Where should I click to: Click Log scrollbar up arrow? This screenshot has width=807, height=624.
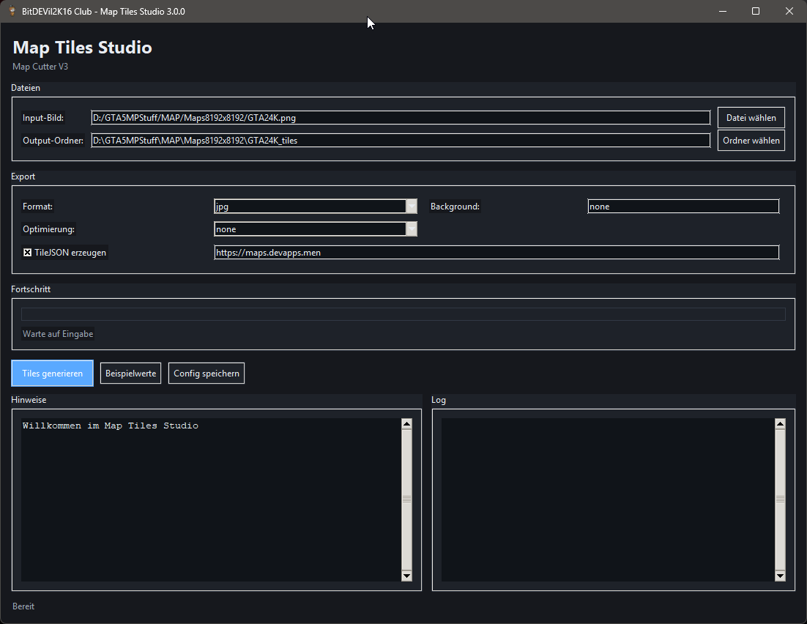[x=780, y=424]
